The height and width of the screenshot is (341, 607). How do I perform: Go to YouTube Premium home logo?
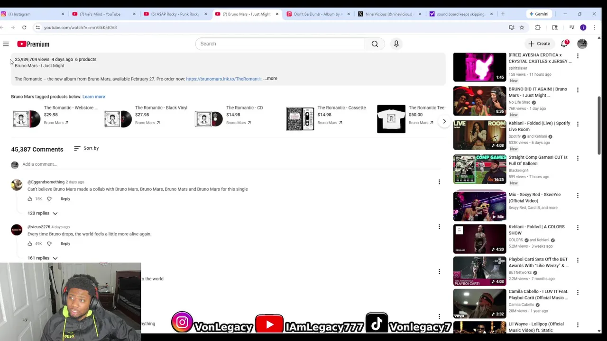pos(33,44)
